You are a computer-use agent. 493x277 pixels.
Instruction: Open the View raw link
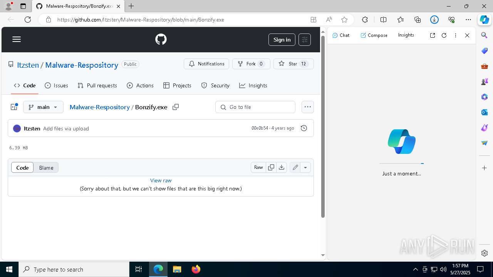coord(161,180)
